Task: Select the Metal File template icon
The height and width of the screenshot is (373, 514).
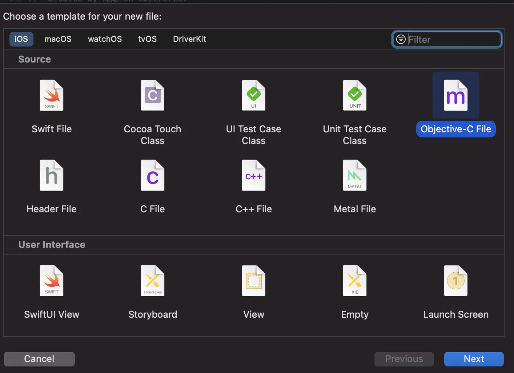Action: coord(355,176)
